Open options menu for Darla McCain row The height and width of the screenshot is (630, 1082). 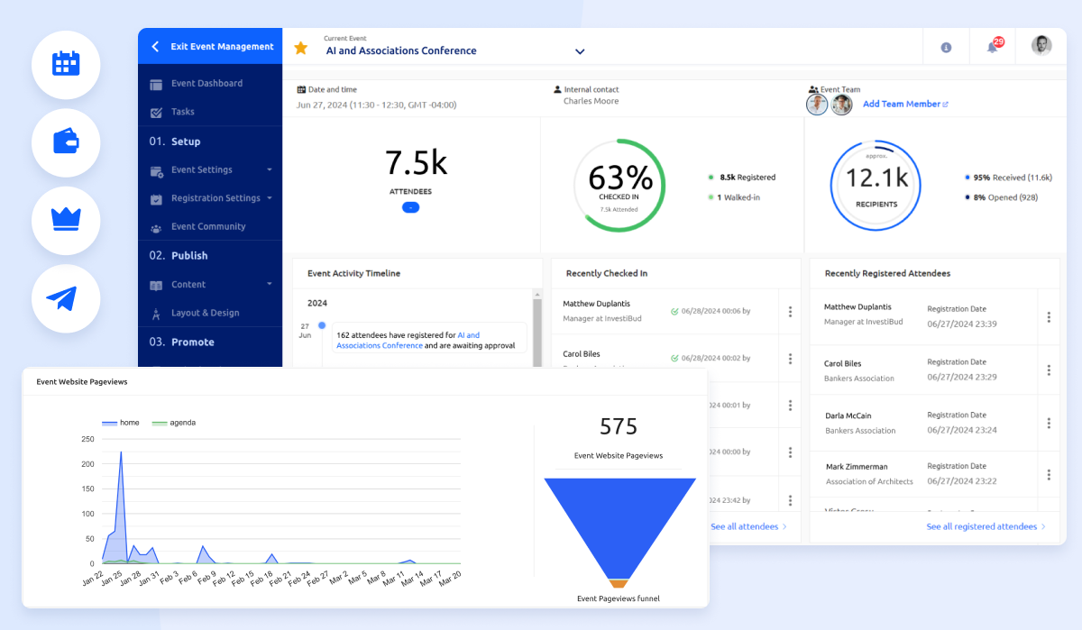[1049, 423]
